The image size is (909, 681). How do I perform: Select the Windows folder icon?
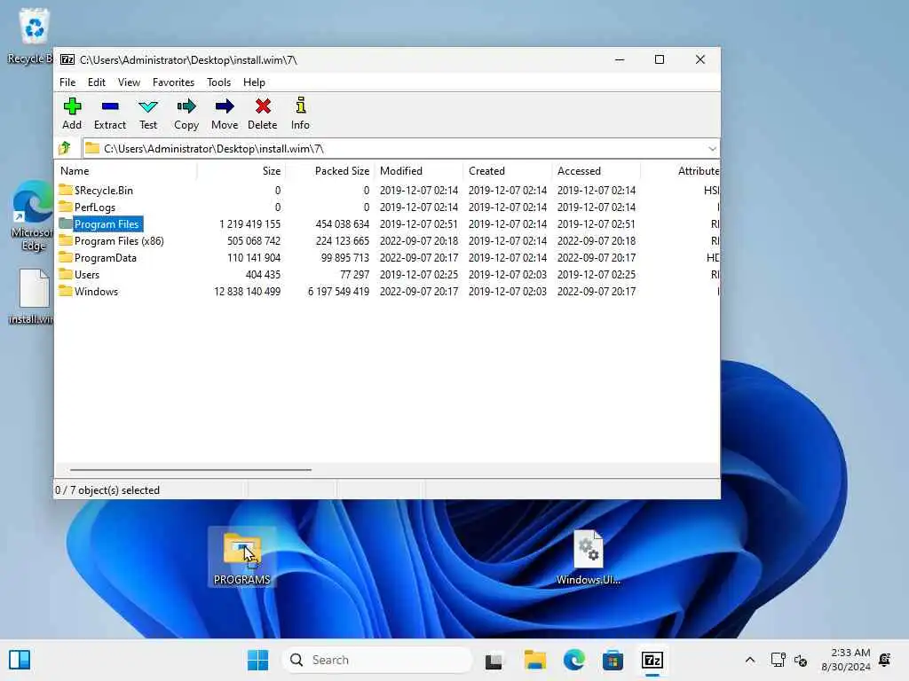66,291
